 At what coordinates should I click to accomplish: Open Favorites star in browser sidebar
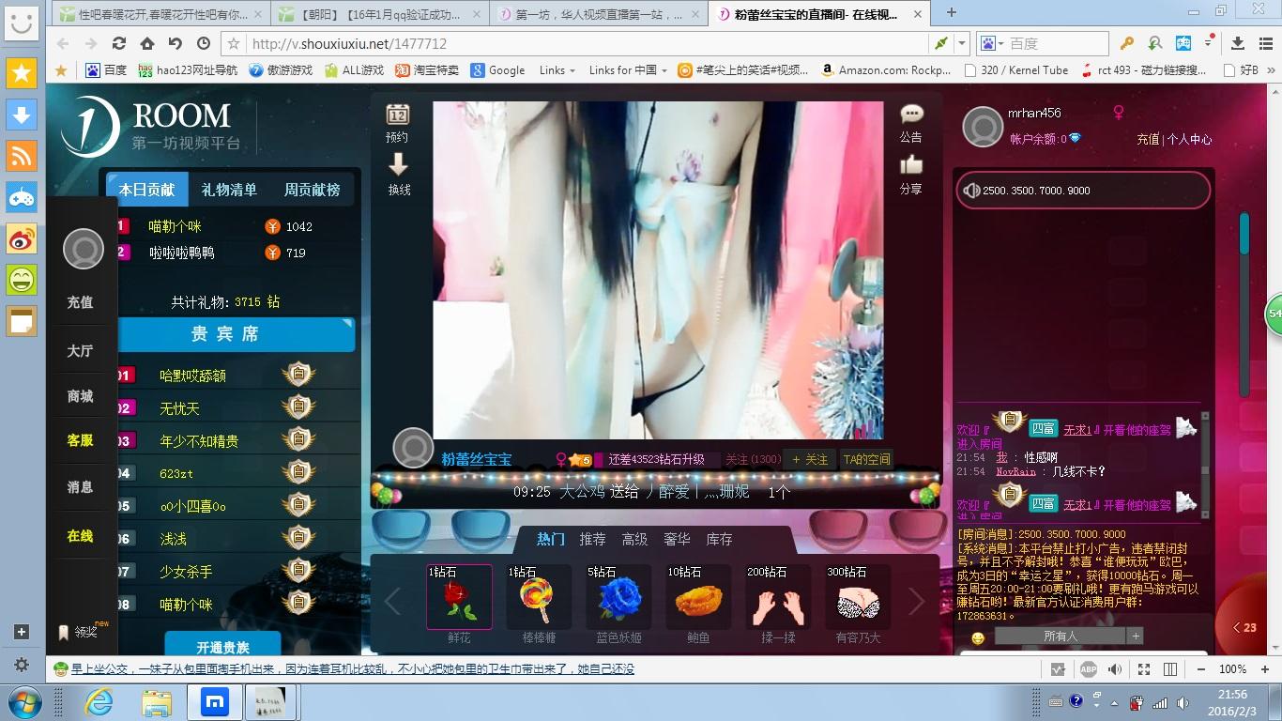point(22,73)
